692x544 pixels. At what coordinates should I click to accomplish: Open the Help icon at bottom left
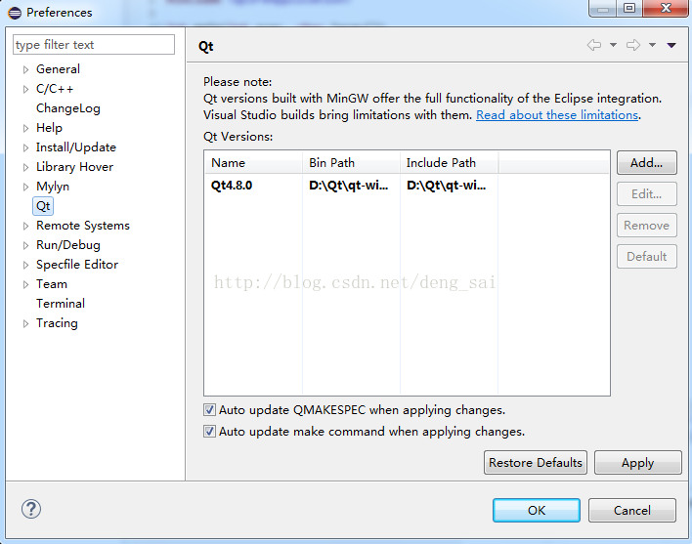click(x=31, y=509)
